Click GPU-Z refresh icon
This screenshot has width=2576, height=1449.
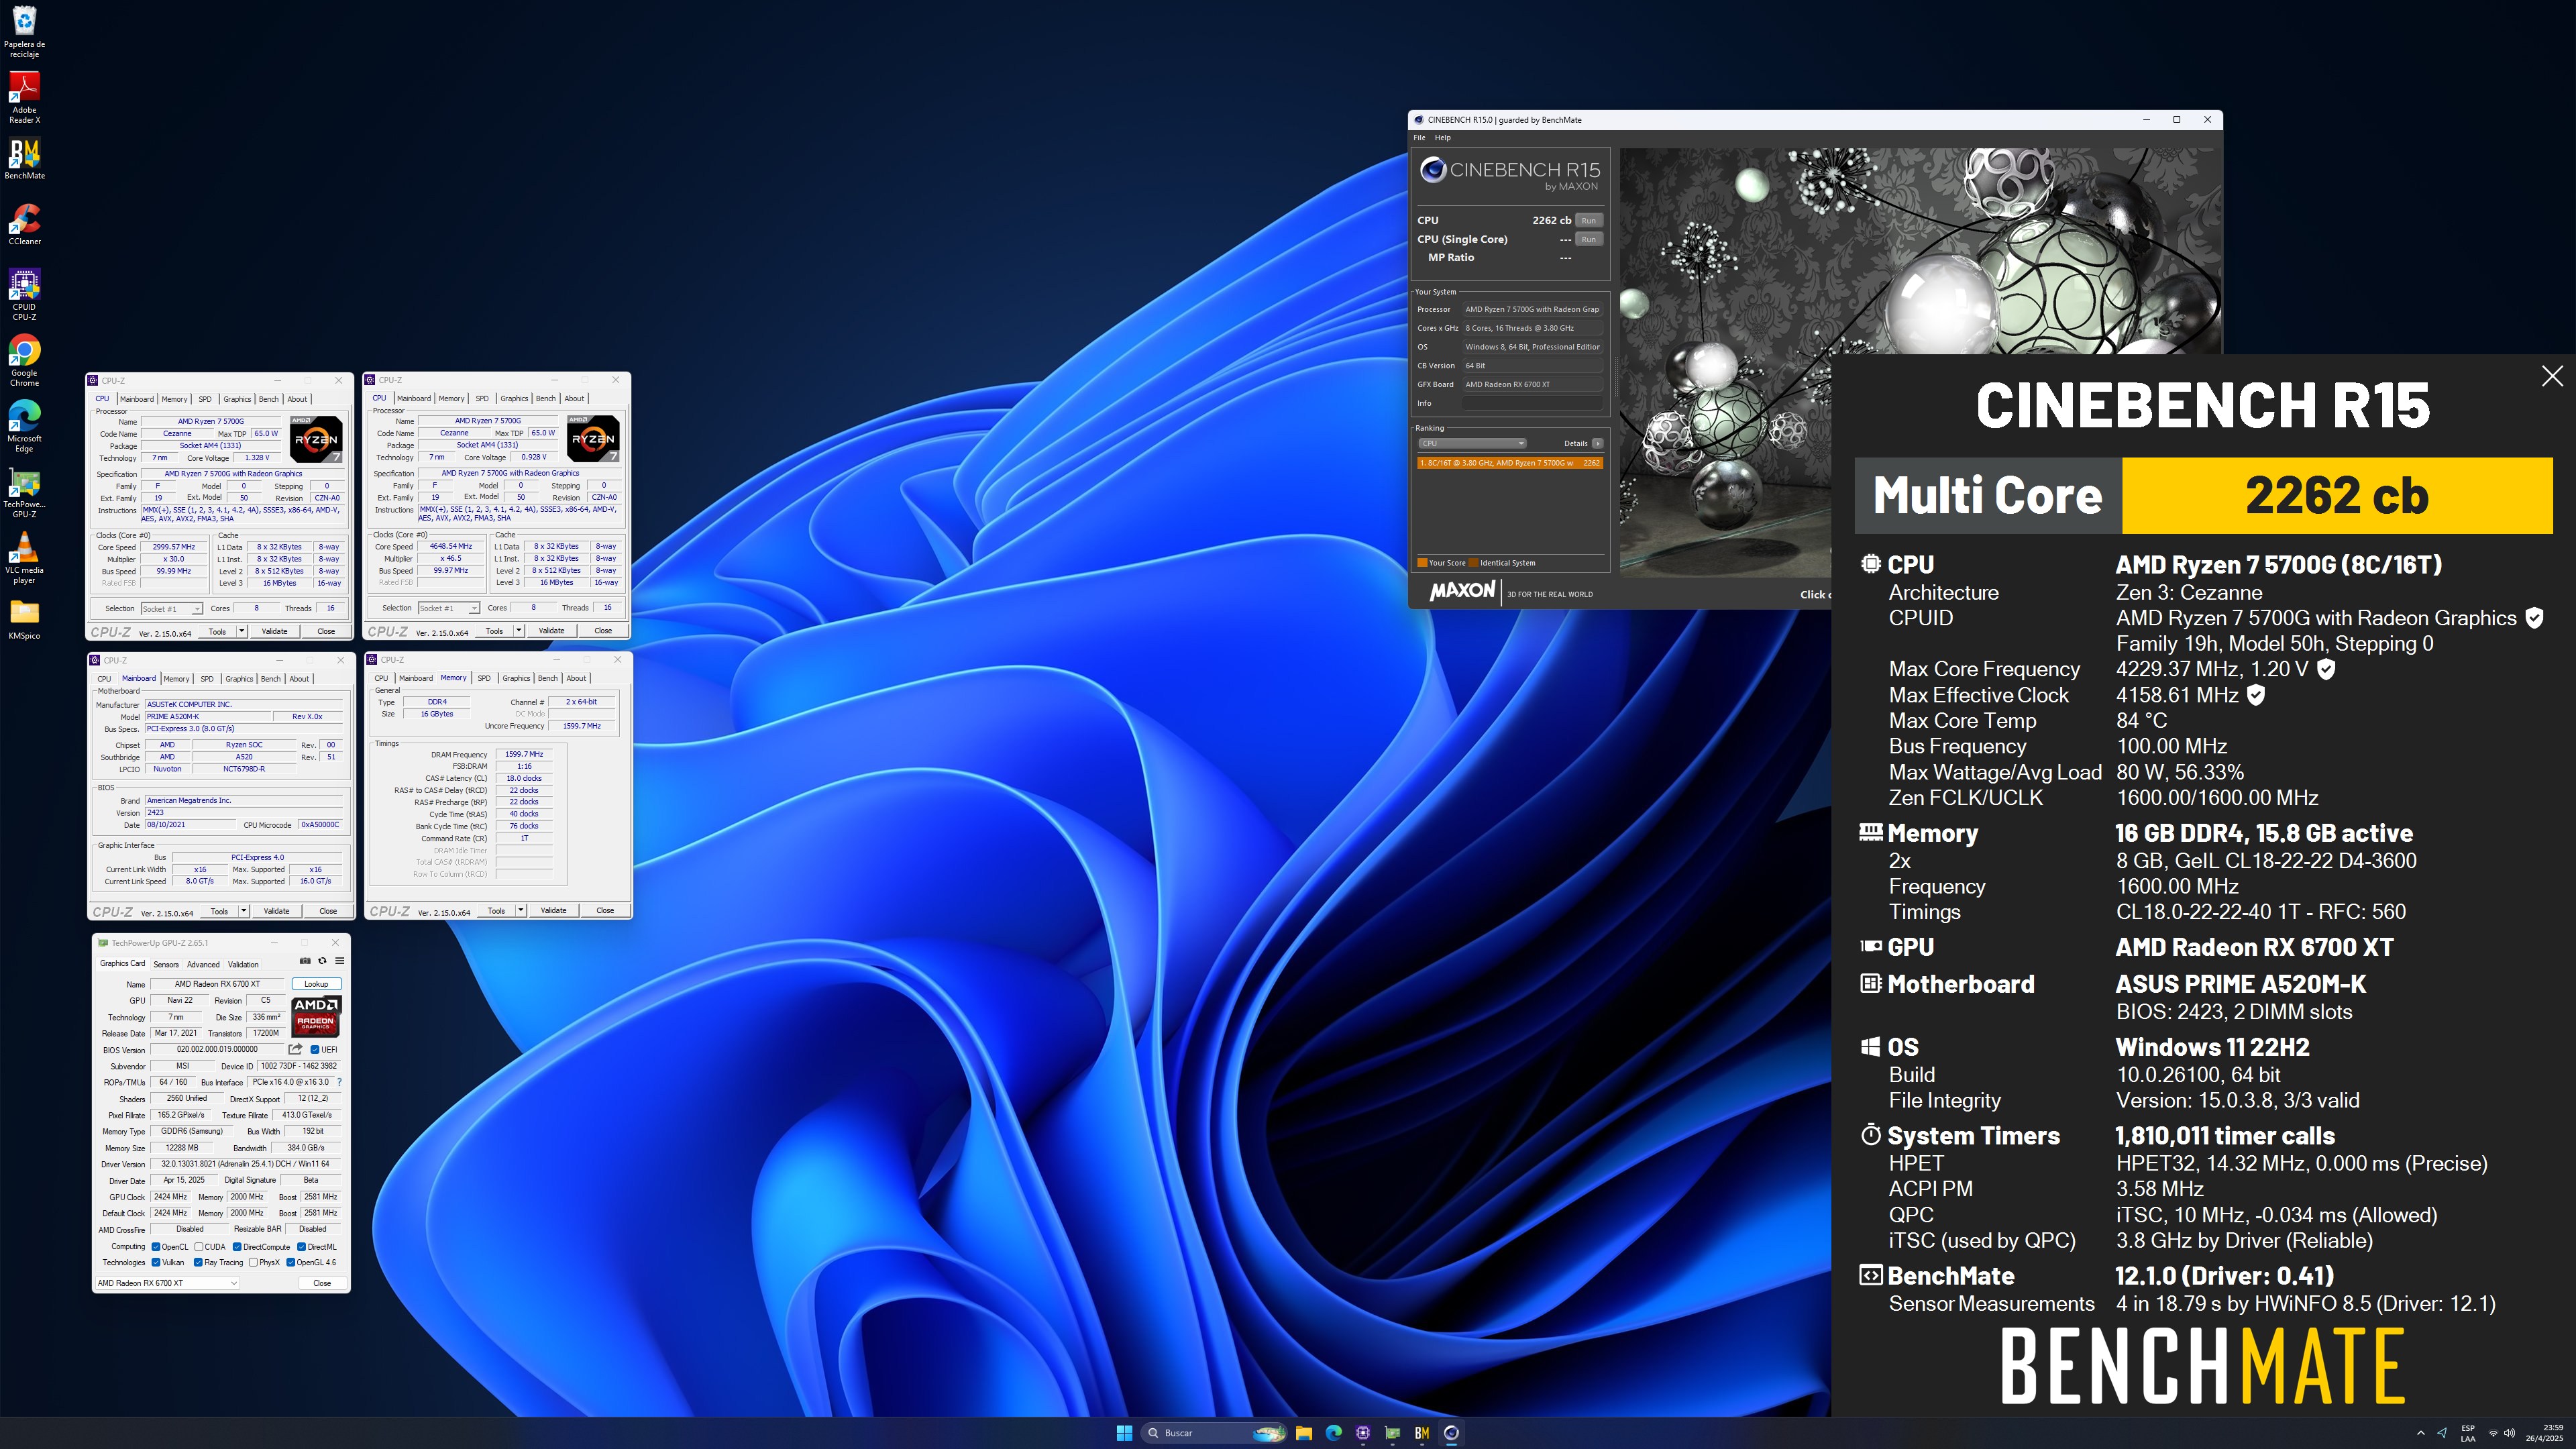(322, 961)
